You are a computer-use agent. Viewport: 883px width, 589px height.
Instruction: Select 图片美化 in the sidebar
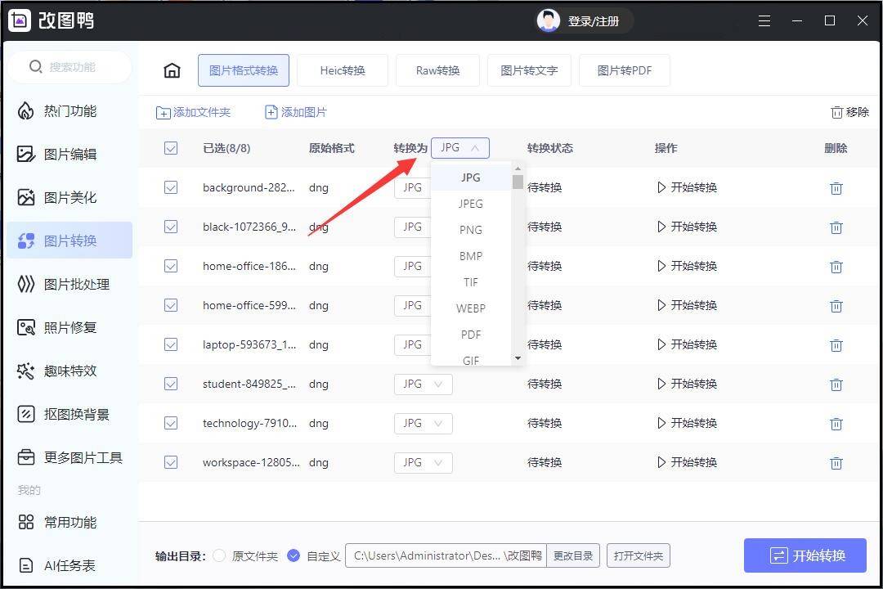click(x=70, y=197)
